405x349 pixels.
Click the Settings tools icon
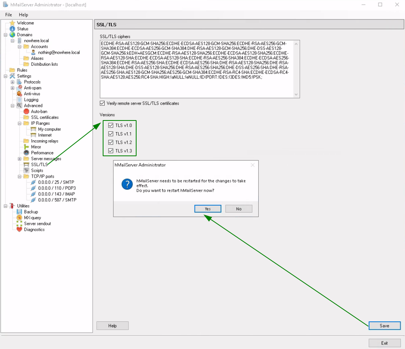12,76
